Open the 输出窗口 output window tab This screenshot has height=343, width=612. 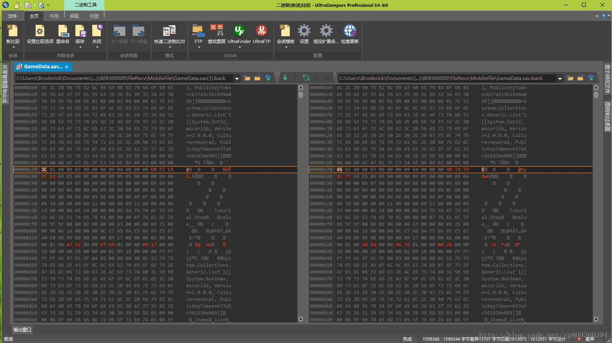[x=22, y=330]
